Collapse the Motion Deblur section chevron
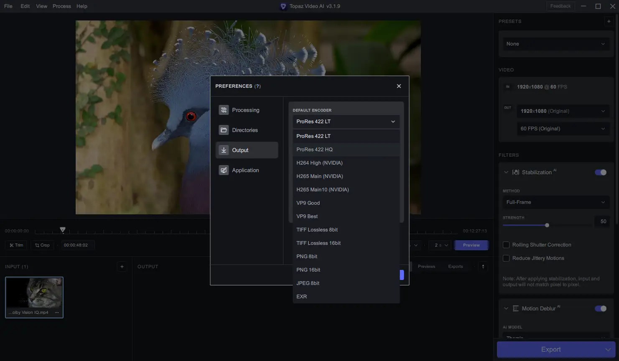This screenshot has width=619, height=361. click(x=506, y=308)
